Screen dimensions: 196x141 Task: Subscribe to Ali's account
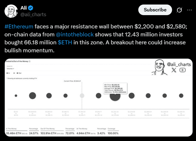(155, 10)
